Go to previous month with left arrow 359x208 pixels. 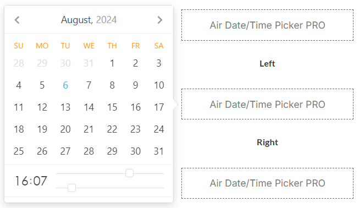coord(17,20)
